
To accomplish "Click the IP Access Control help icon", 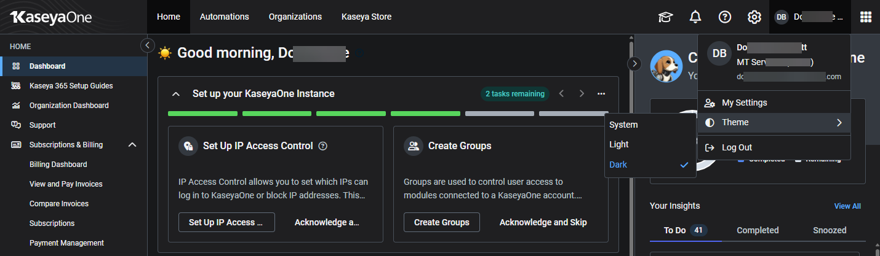I will [x=323, y=146].
